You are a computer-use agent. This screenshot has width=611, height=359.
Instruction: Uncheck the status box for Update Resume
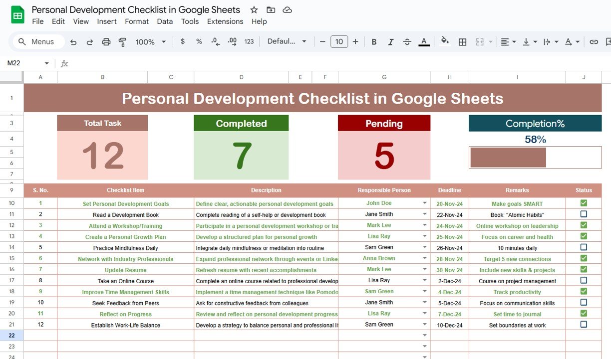(584, 269)
